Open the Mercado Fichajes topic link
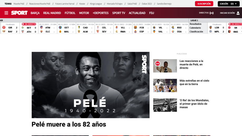This screenshot has width=242, height=136. [x=114, y=4]
